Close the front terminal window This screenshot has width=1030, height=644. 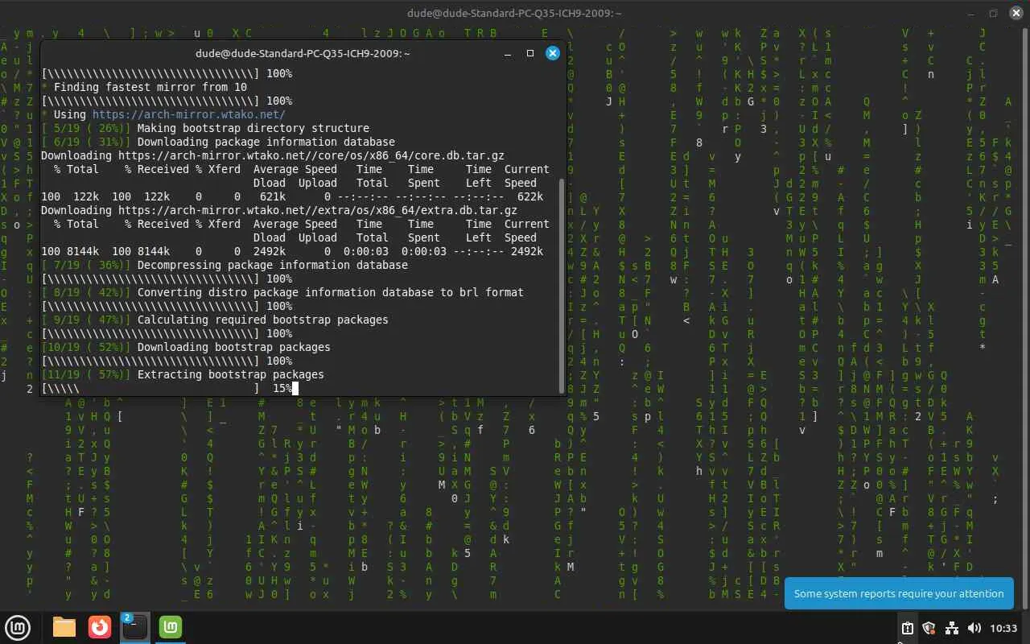(x=553, y=53)
